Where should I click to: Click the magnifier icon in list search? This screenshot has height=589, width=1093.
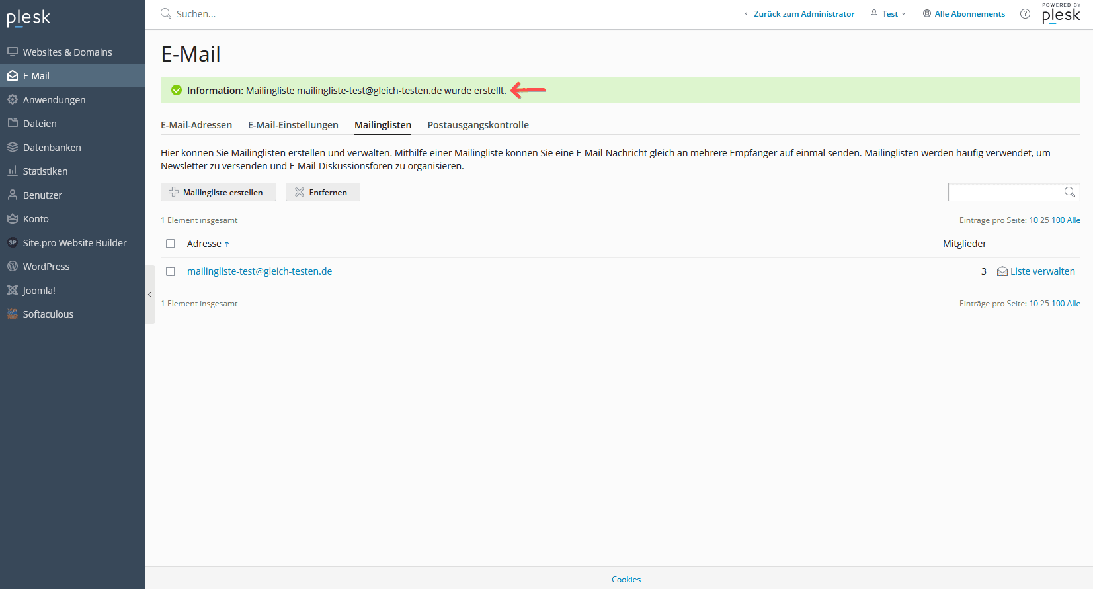point(1069,192)
